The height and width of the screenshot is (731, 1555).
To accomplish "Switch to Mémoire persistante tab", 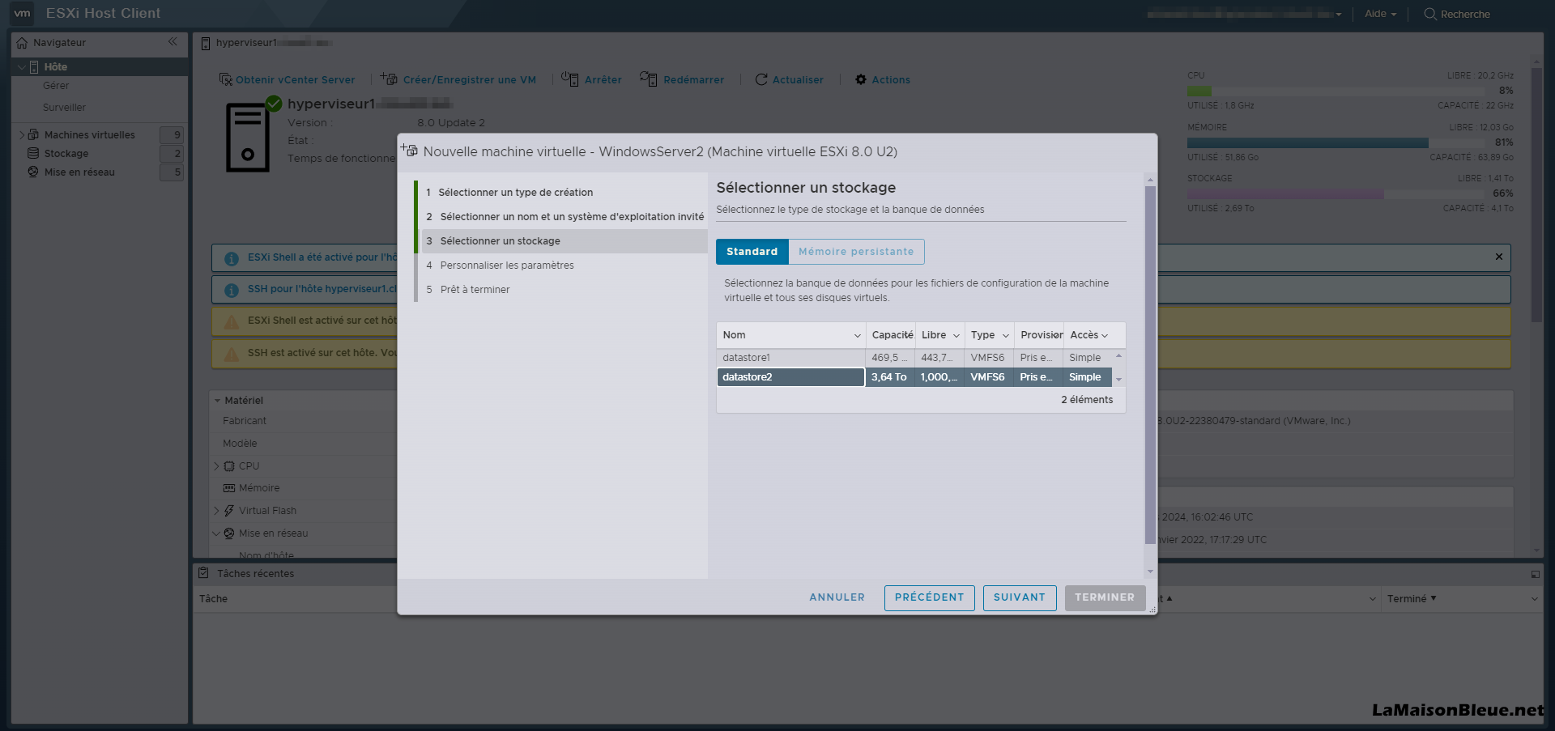I will 856,252.
